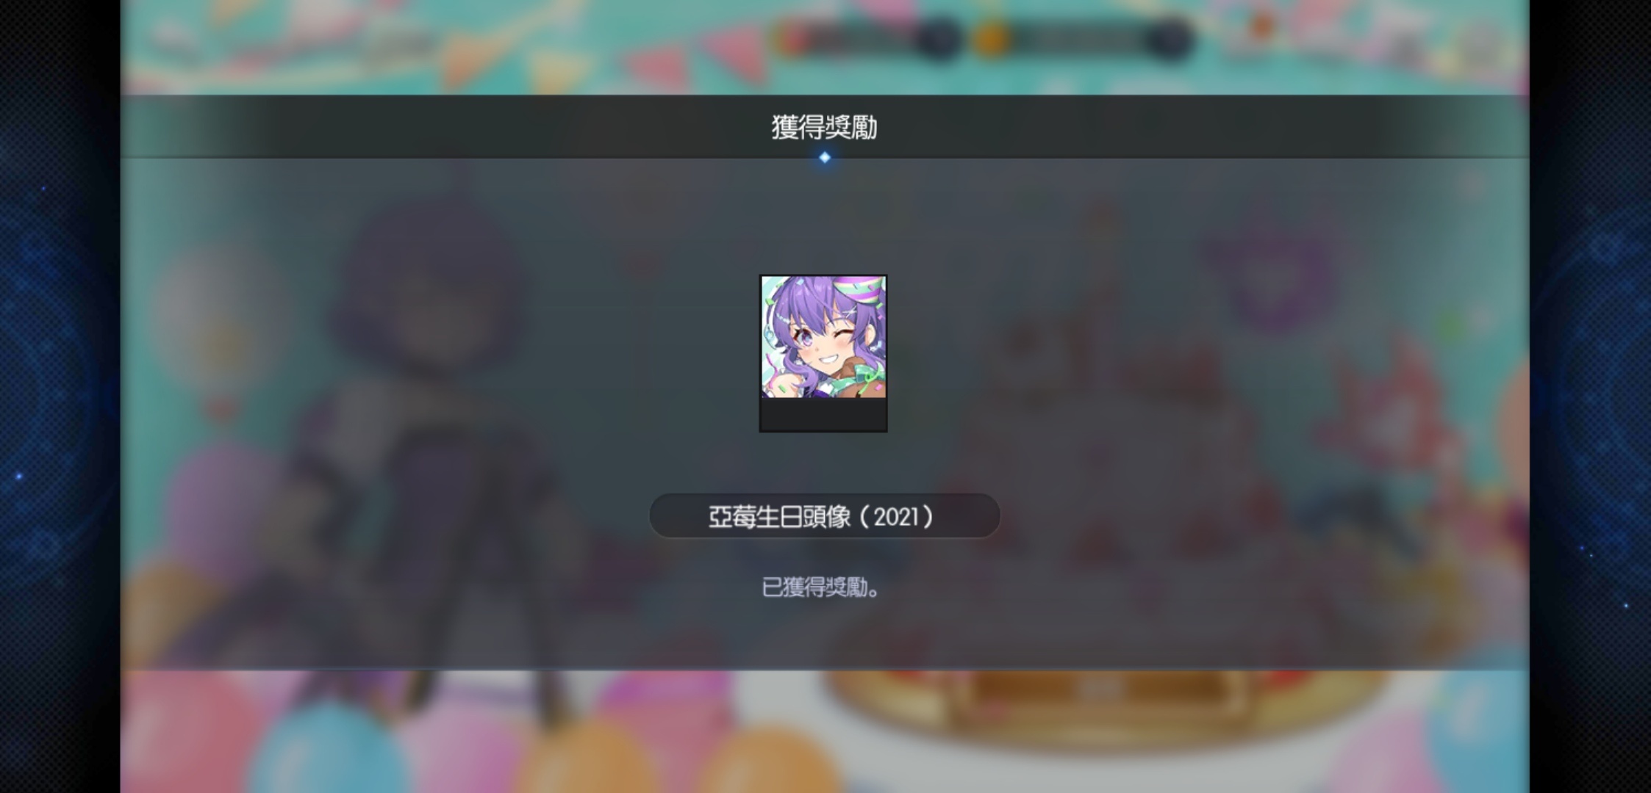1651x793 pixels.
Task: Click the blurred red currency icon in top bar
Action: tap(793, 39)
